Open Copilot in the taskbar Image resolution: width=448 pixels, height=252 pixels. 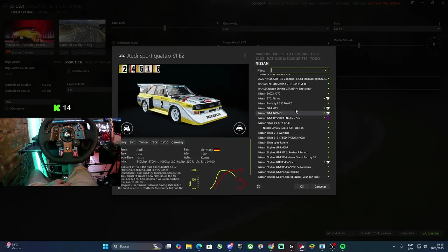[x=178, y=246]
